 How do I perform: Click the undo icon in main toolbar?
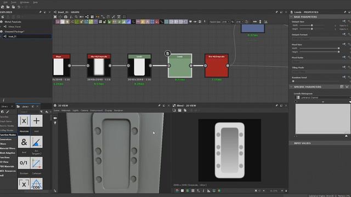[x=19, y=7]
